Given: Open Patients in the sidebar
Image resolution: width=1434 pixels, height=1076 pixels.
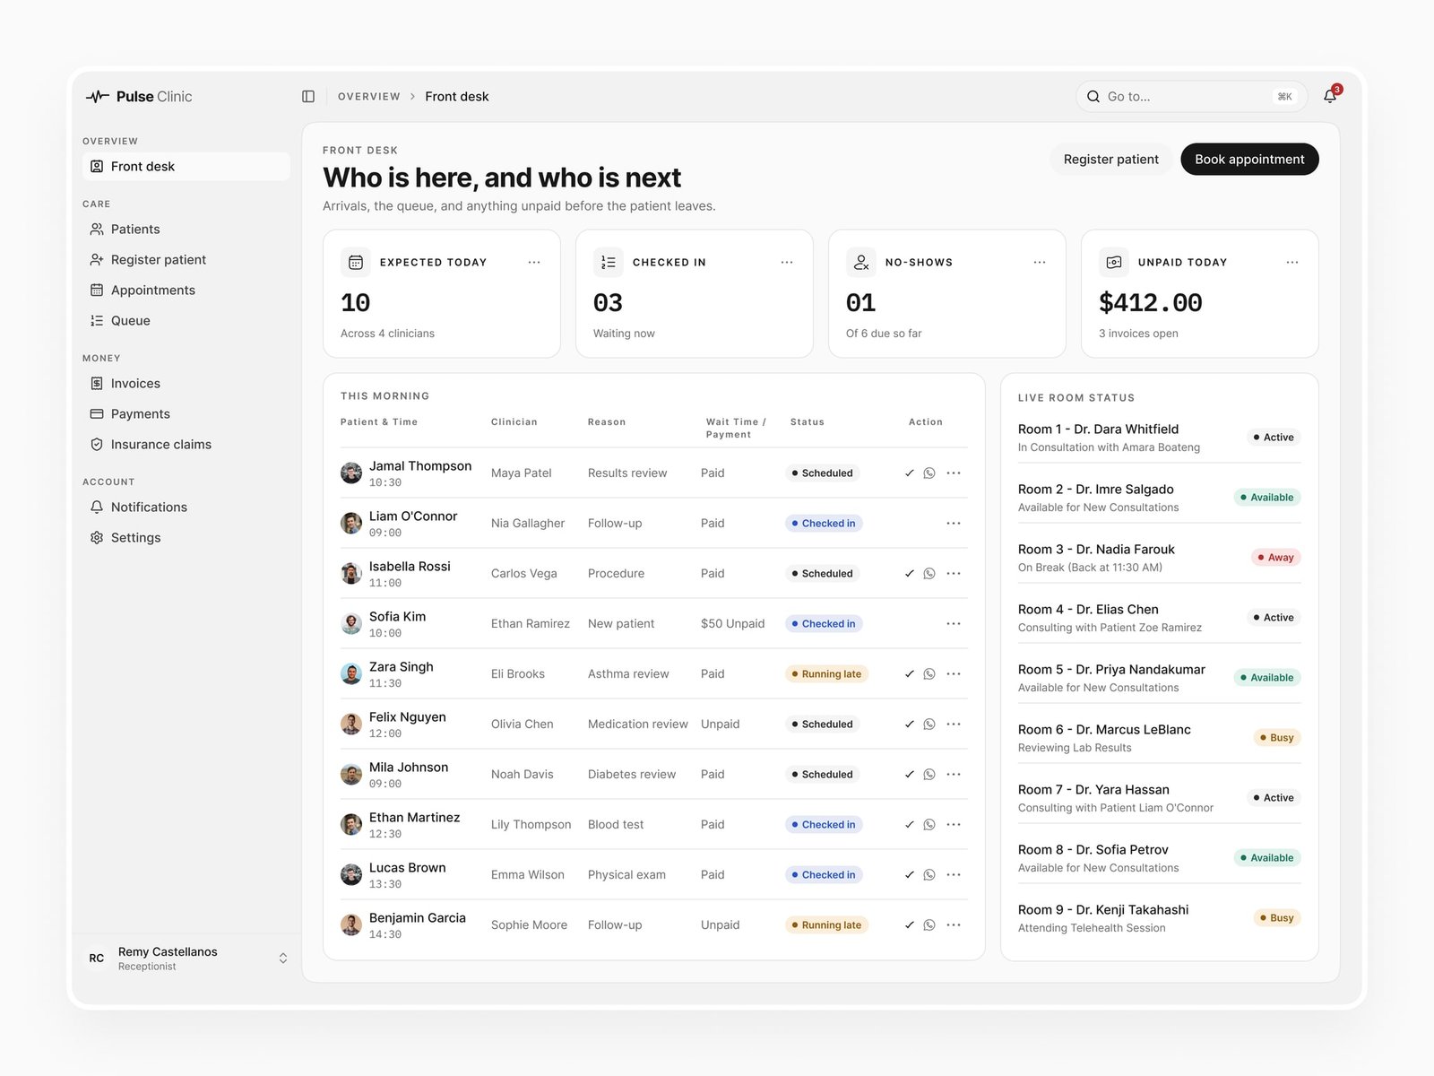Looking at the screenshot, I should pos(186,229).
